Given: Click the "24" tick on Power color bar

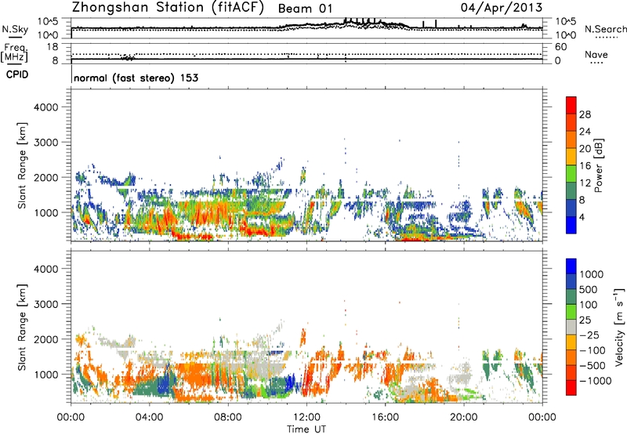Looking at the screenshot, I should pyautogui.click(x=585, y=132).
